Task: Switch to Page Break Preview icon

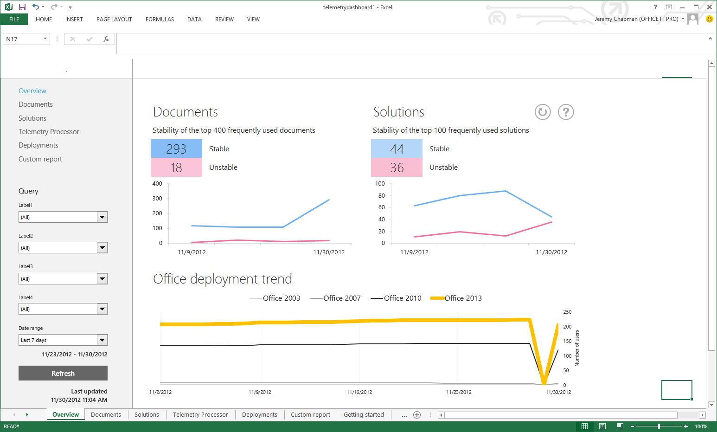Action: pyautogui.click(x=620, y=426)
